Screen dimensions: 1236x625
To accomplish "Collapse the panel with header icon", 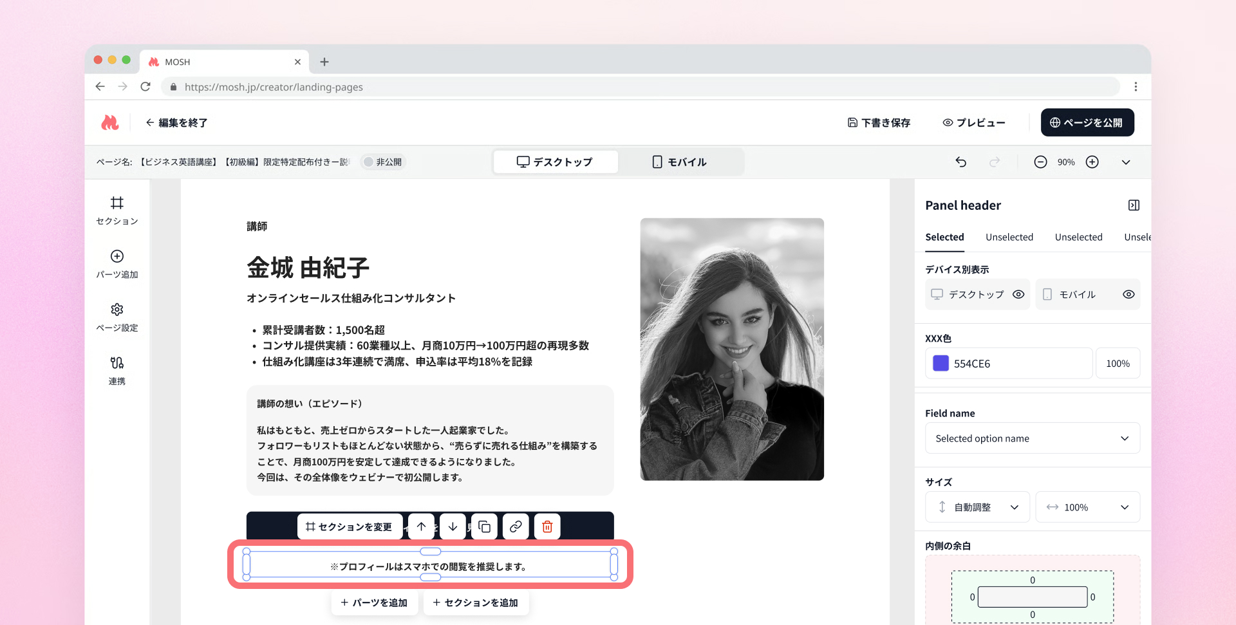I will (1134, 205).
